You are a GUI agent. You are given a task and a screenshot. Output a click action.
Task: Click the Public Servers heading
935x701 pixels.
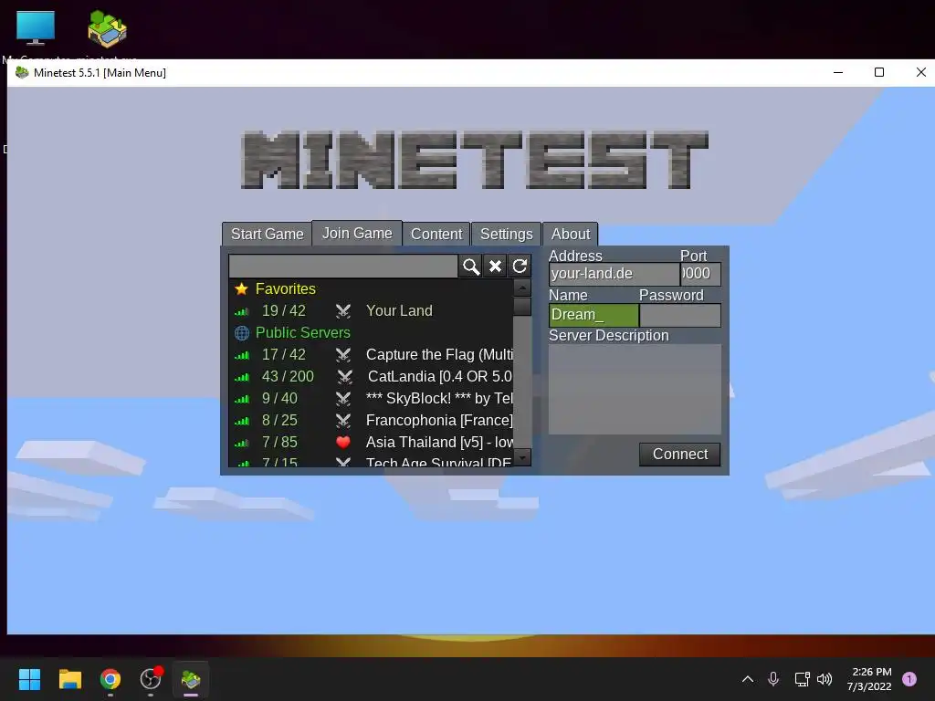coord(303,332)
